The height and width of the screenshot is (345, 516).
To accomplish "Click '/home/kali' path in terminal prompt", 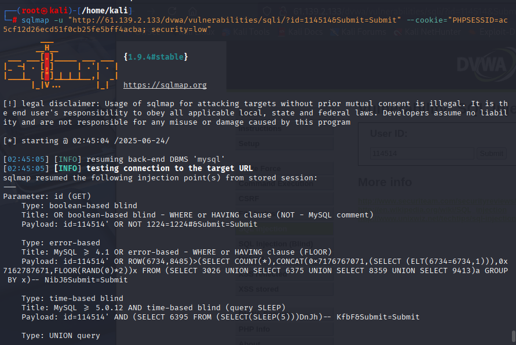I will pyautogui.click(x=105, y=10).
